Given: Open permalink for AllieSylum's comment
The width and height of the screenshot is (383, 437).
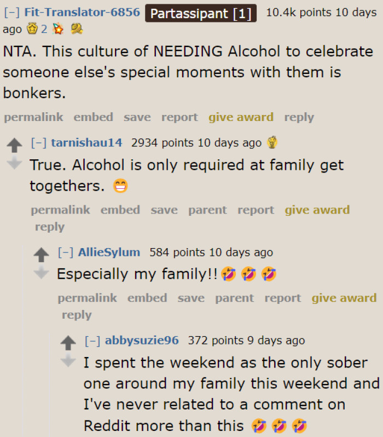Looking at the screenshot, I should (87, 298).
